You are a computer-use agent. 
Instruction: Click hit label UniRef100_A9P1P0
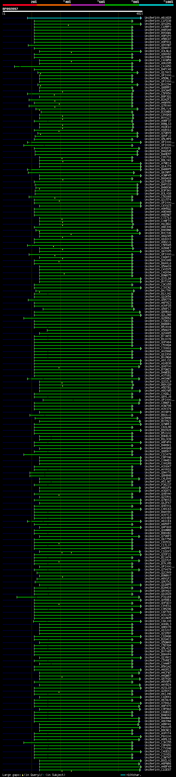[x=158, y=36]
